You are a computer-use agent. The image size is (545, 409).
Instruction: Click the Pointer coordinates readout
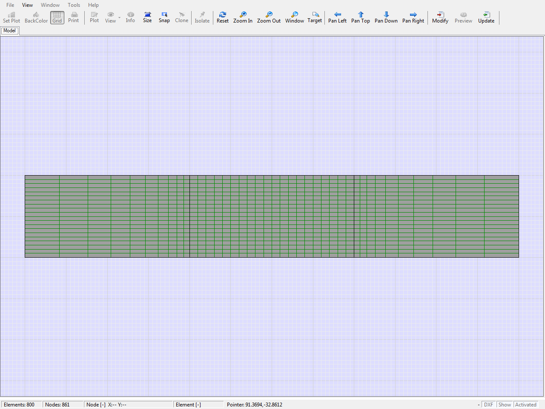pos(255,405)
